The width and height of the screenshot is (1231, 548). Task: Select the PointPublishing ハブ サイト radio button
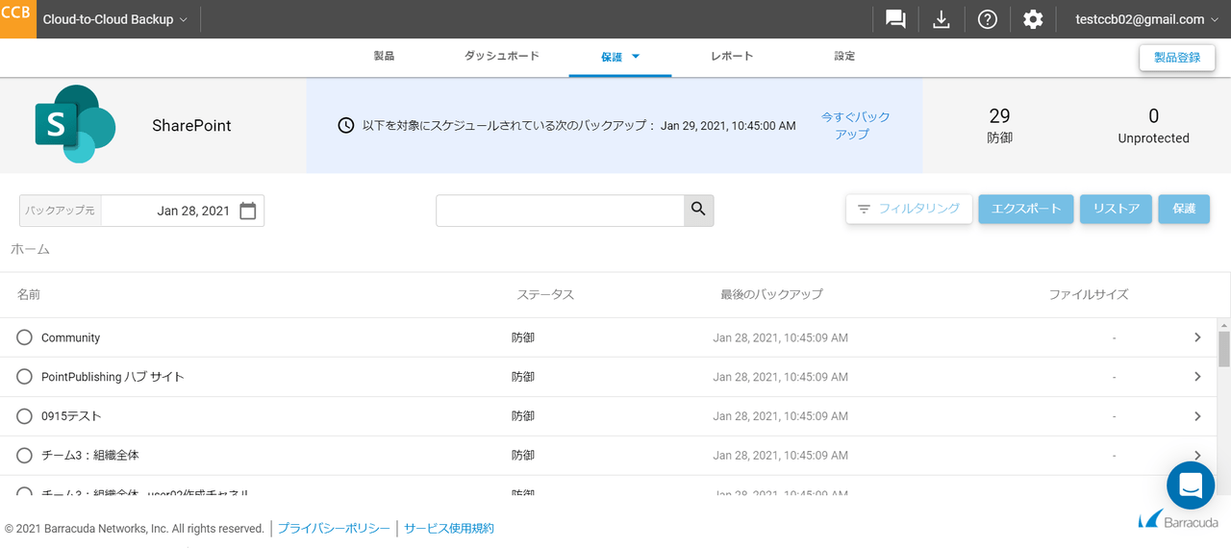click(25, 377)
